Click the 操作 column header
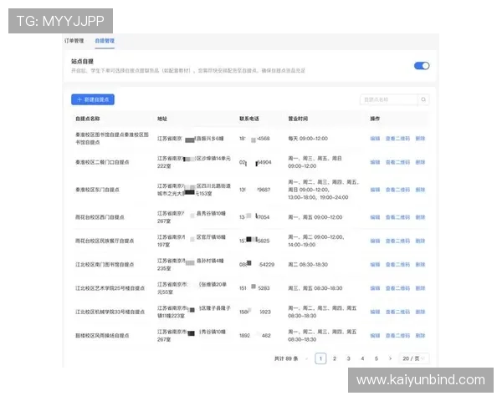Image resolution: width=502 pixels, height=401 pixels. [x=375, y=119]
